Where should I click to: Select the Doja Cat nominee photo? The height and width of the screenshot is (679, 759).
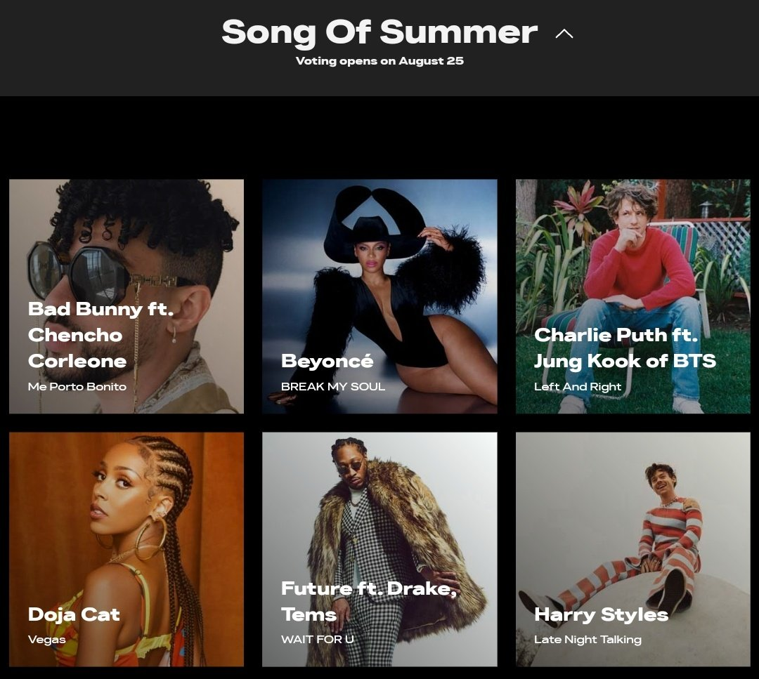coord(126,549)
